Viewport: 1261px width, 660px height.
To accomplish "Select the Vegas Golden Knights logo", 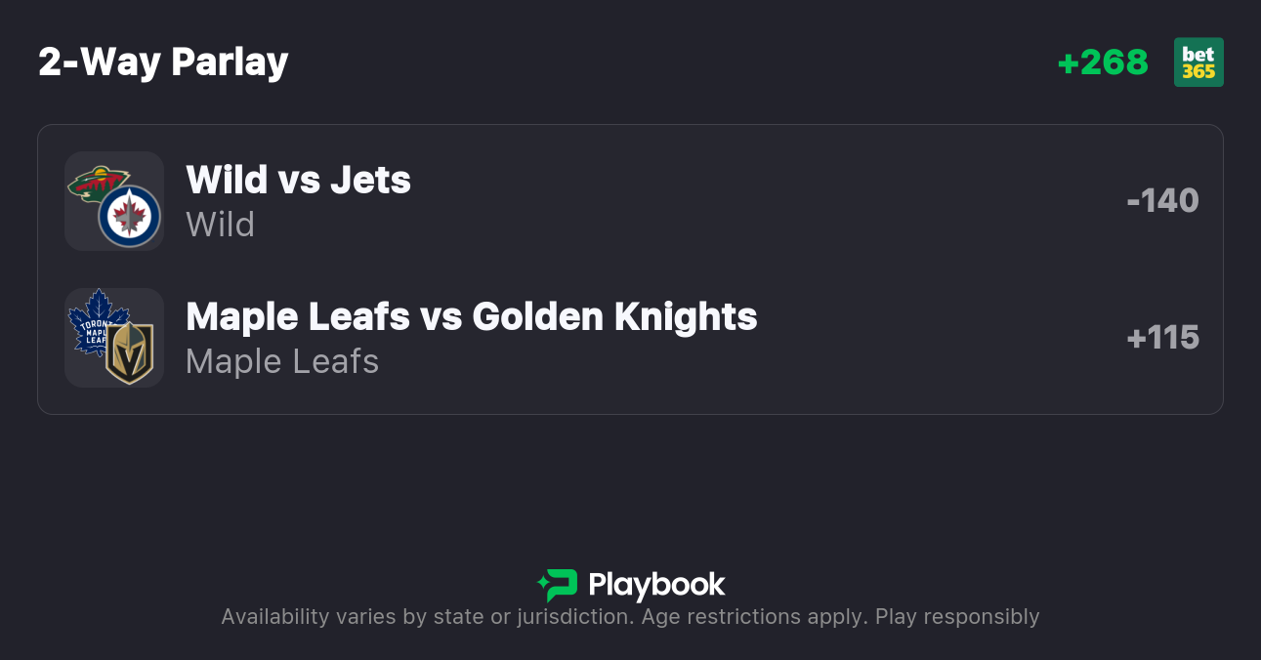I will [130, 353].
